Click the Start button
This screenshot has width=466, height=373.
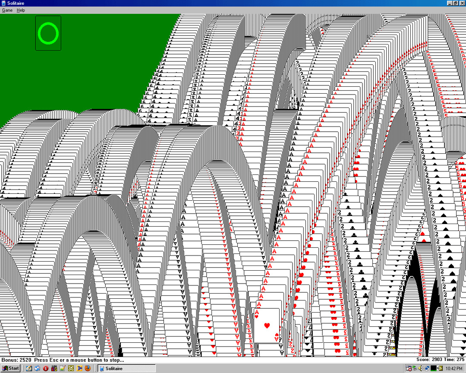10,368
